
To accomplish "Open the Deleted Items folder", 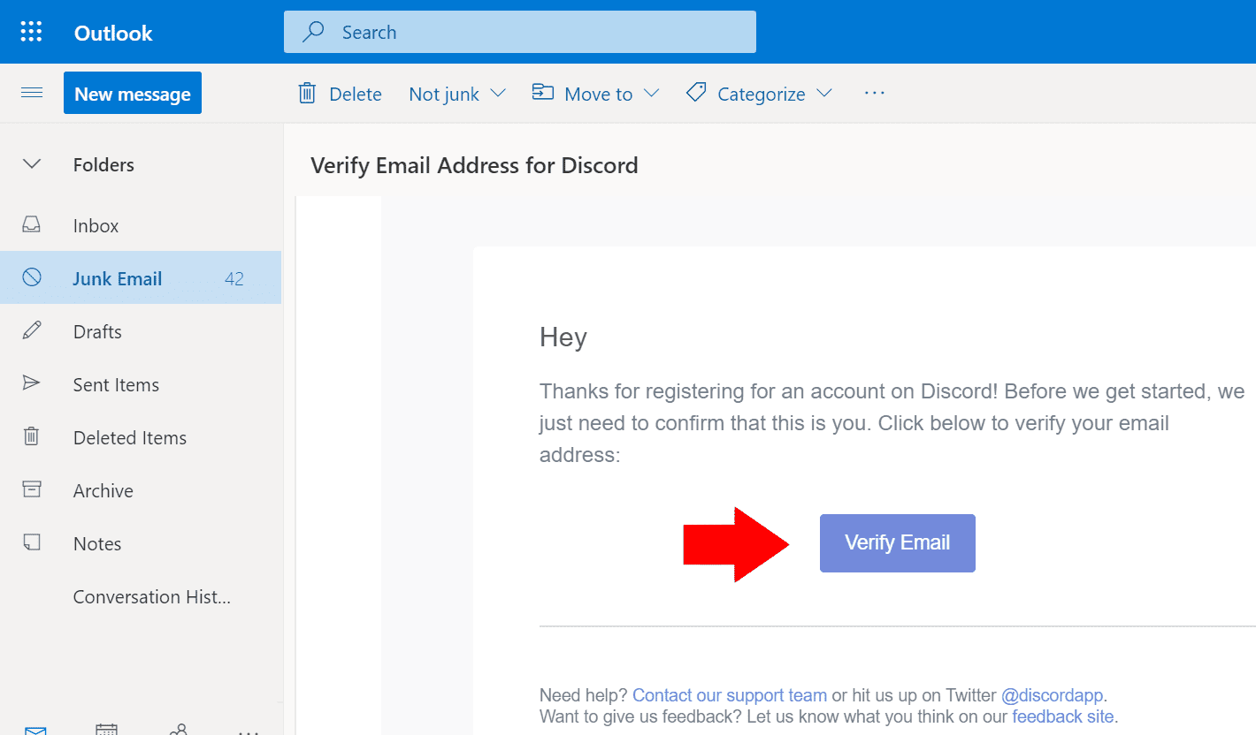I will click(x=141, y=437).
